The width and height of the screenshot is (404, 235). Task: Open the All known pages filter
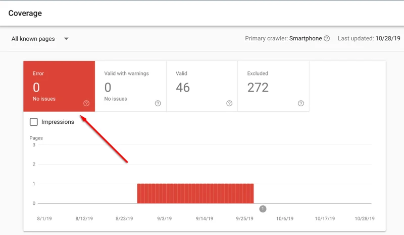coord(40,39)
